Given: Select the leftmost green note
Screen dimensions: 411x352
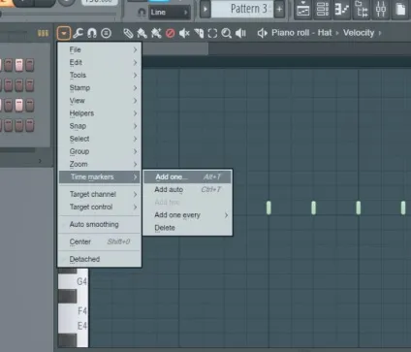Looking at the screenshot, I should tap(269, 208).
